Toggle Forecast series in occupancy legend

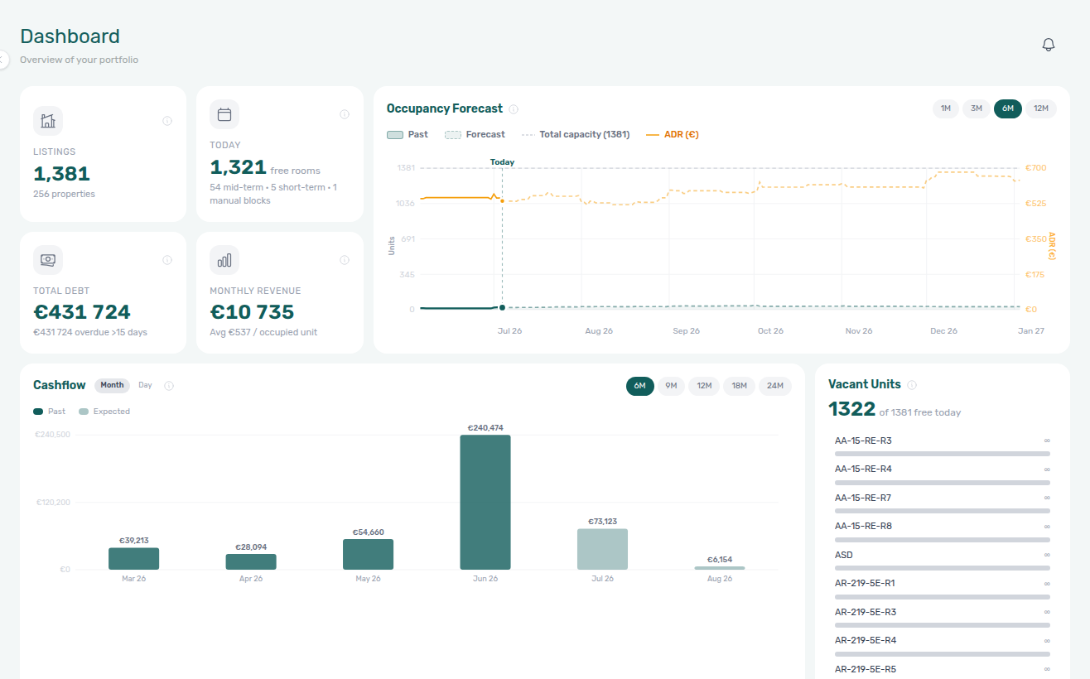pyautogui.click(x=475, y=134)
